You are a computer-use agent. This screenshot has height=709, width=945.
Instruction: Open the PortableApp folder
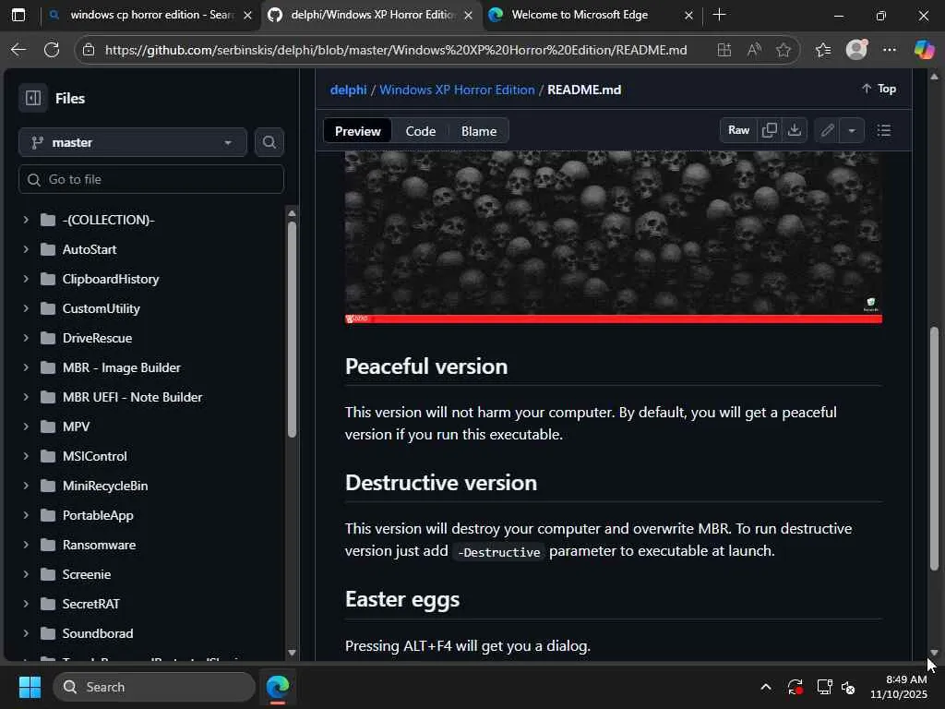tap(98, 515)
